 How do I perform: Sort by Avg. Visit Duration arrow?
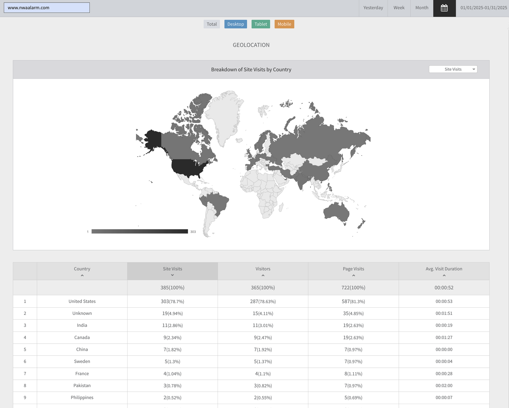tap(444, 276)
